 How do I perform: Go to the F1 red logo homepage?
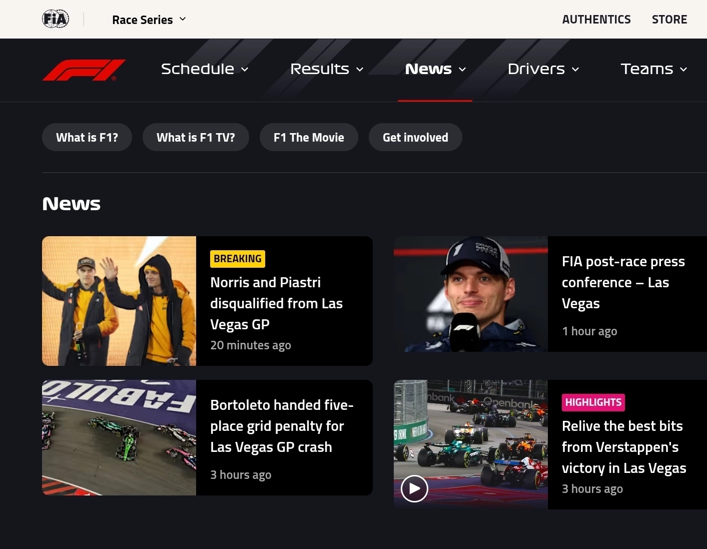pos(84,70)
